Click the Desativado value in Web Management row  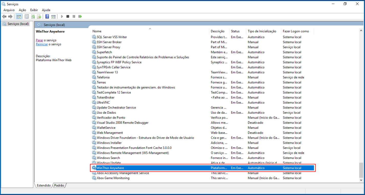click(255, 133)
